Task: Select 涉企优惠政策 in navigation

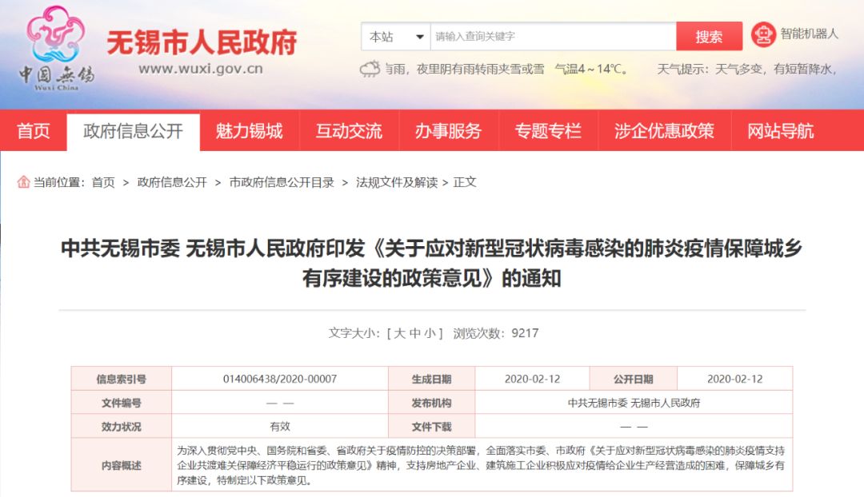Action: (664, 131)
